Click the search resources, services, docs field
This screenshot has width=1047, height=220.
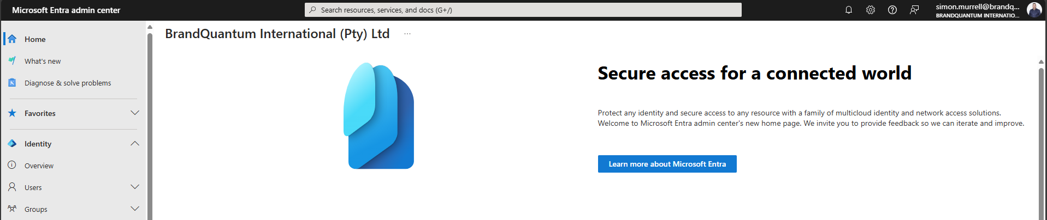(x=523, y=10)
